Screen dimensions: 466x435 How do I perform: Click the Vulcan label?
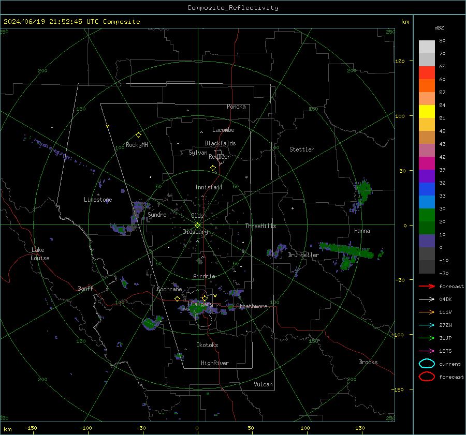pos(264,384)
